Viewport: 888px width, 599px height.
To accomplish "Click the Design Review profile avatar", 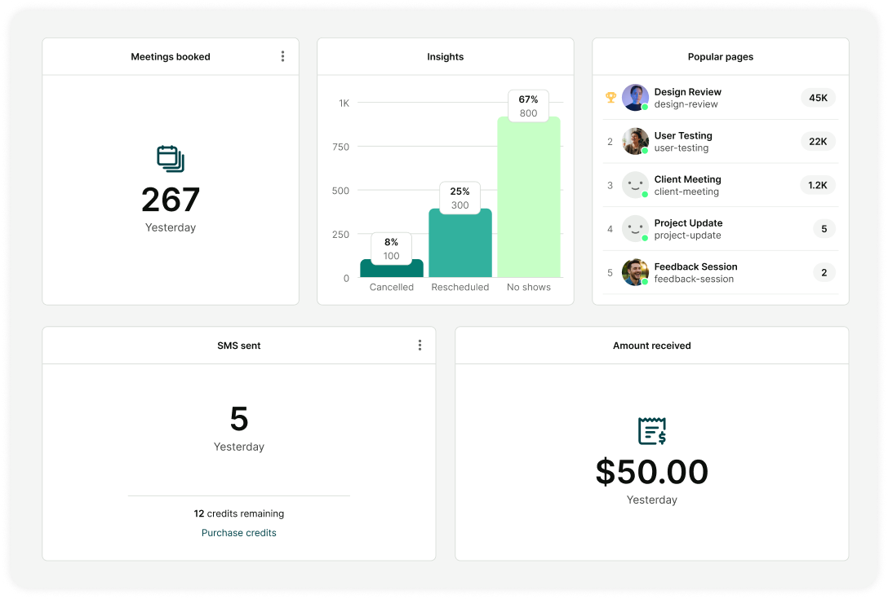I will 635,97.
